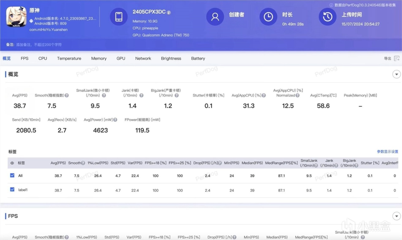
Task: Go to the GPU tab
Action: pos(121,59)
